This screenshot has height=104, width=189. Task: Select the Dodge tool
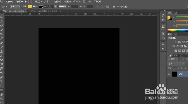pos(1,73)
